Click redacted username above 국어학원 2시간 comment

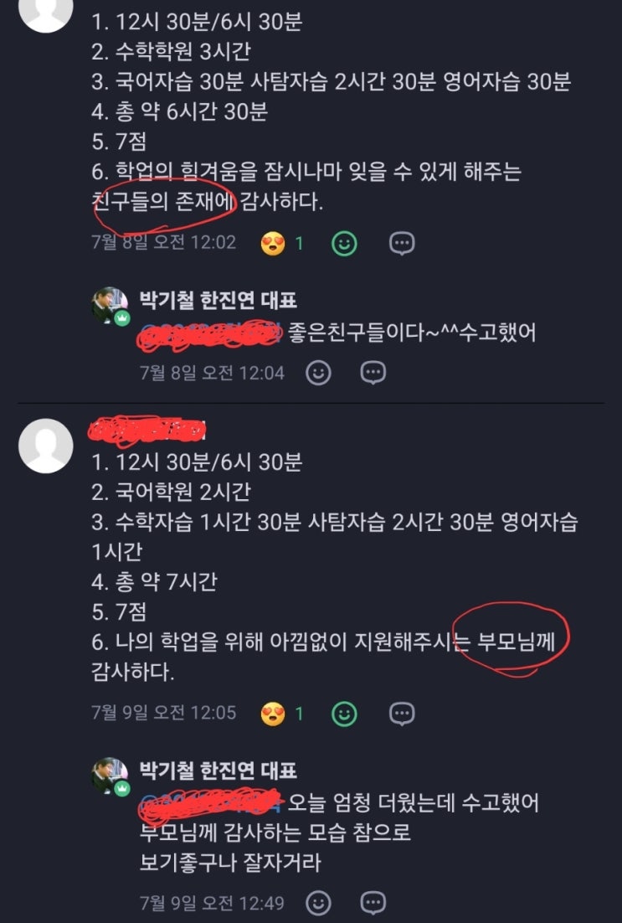pos(147,431)
